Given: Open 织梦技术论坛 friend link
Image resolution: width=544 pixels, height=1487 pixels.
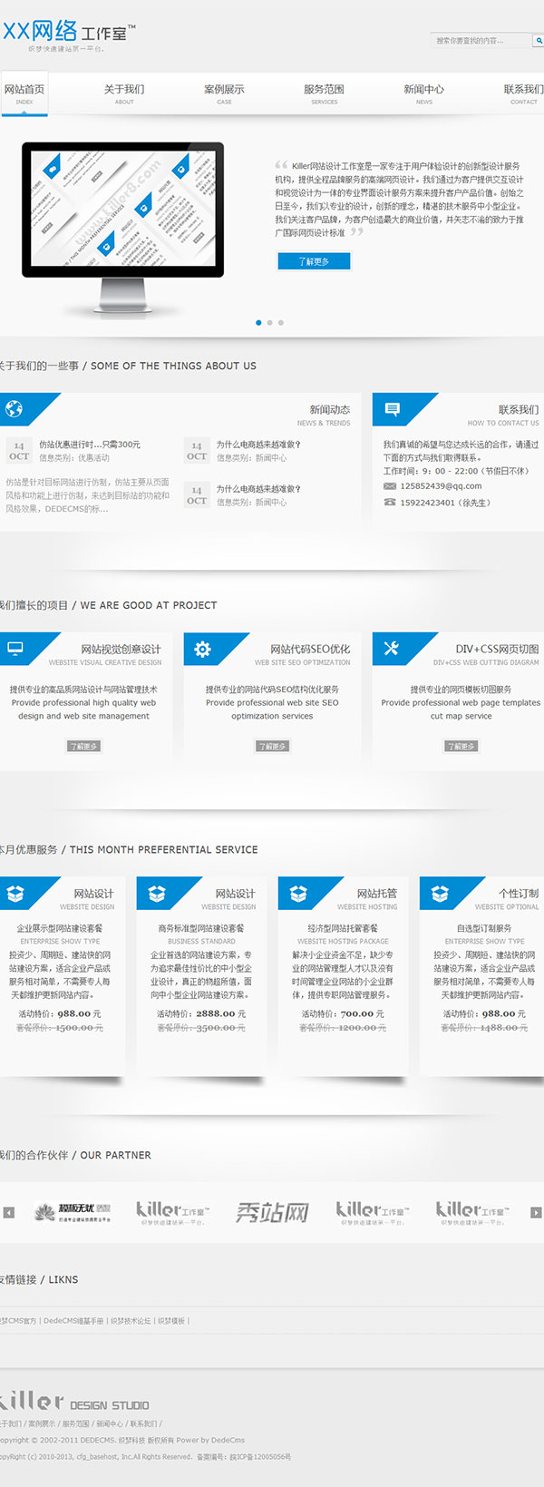Looking at the screenshot, I should click(131, 1321).
